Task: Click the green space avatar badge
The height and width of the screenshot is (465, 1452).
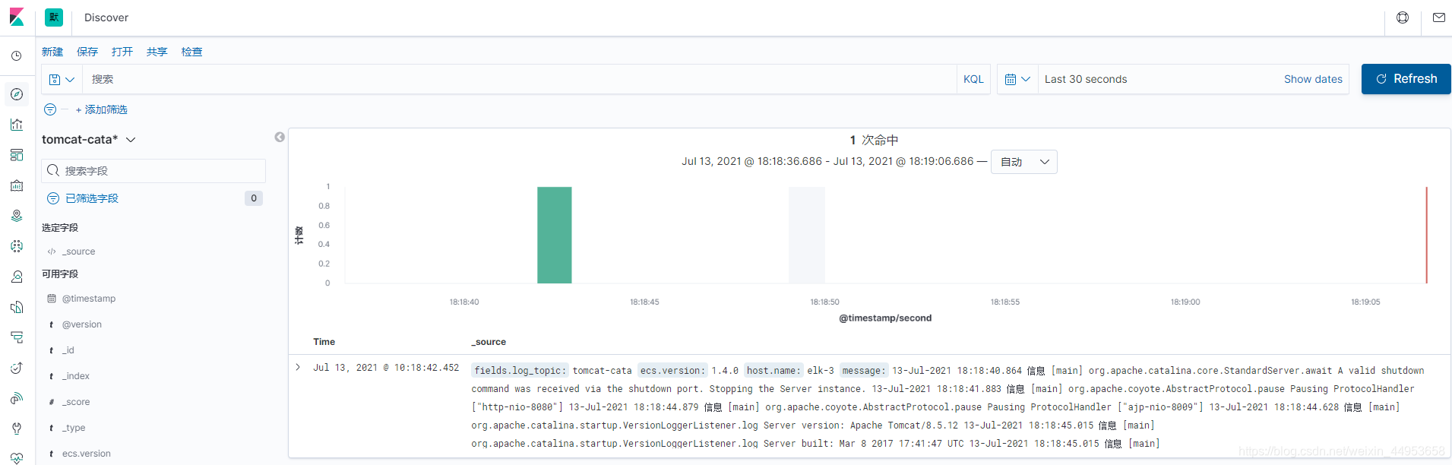Action: (54, 17)
